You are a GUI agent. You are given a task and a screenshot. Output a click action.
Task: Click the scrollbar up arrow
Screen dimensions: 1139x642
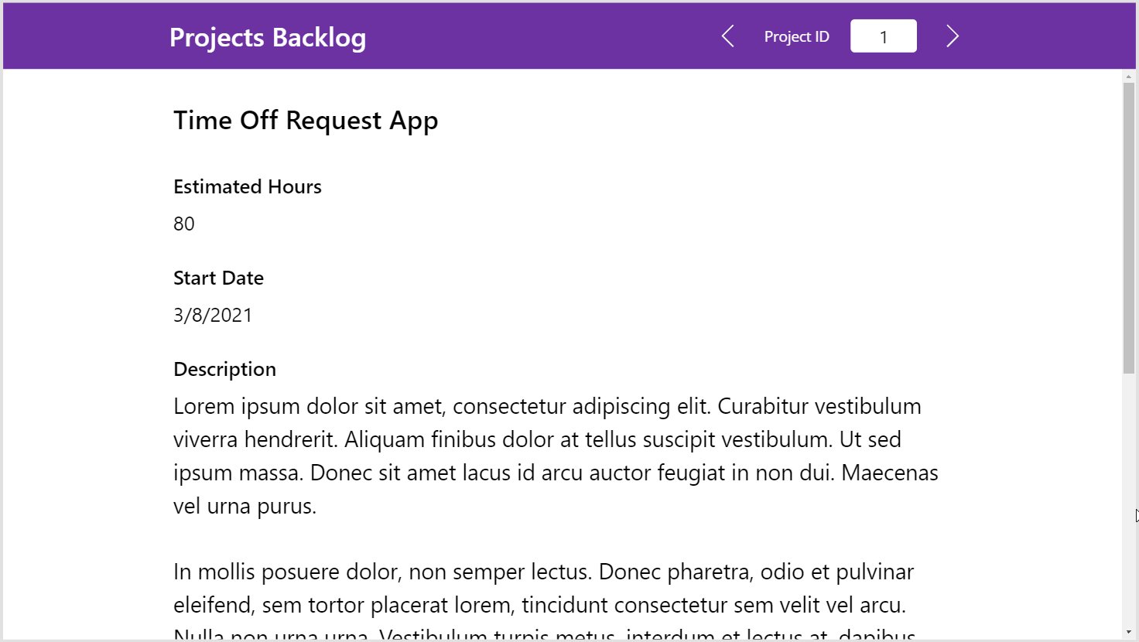1129,77
